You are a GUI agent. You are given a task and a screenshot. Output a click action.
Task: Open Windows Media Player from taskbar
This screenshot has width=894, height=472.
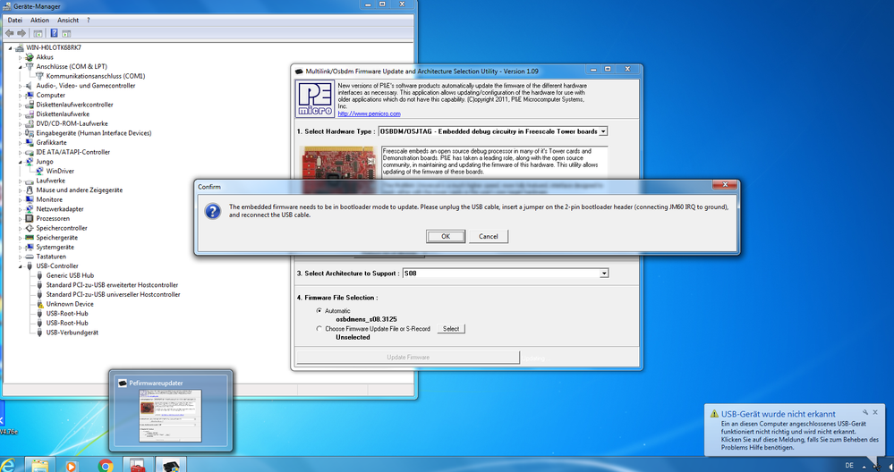72,465
